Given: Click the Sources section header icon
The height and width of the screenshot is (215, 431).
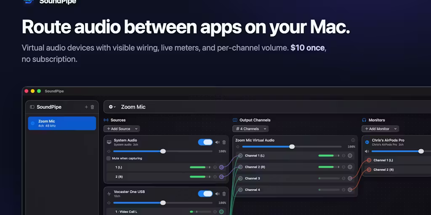Looking at the screenshot, I should [106, 120].
